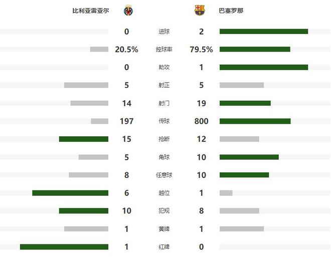Select the 角球 stat label
The image size is (331, 259).
pyautogui.click(x=163, y=157)
